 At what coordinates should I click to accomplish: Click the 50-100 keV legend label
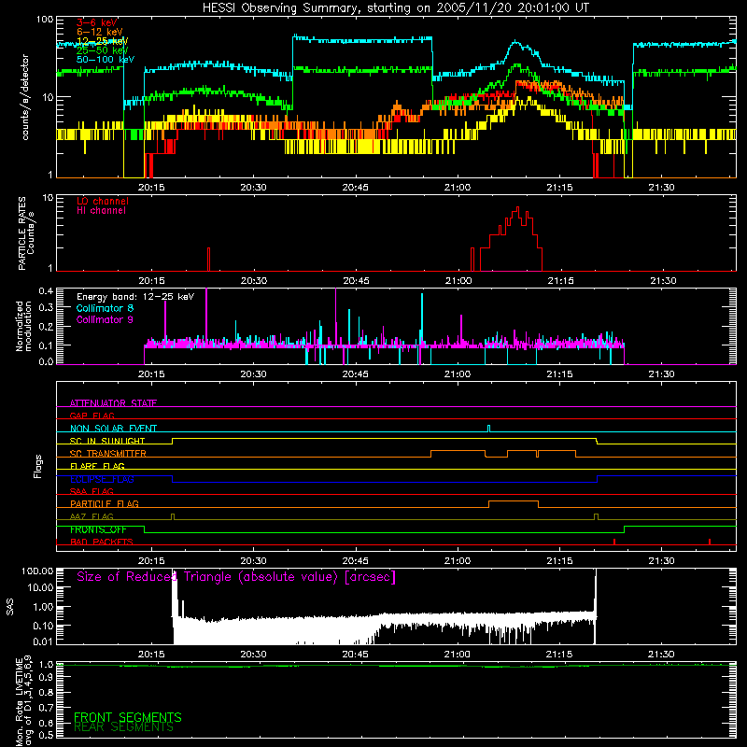(106, 60)
